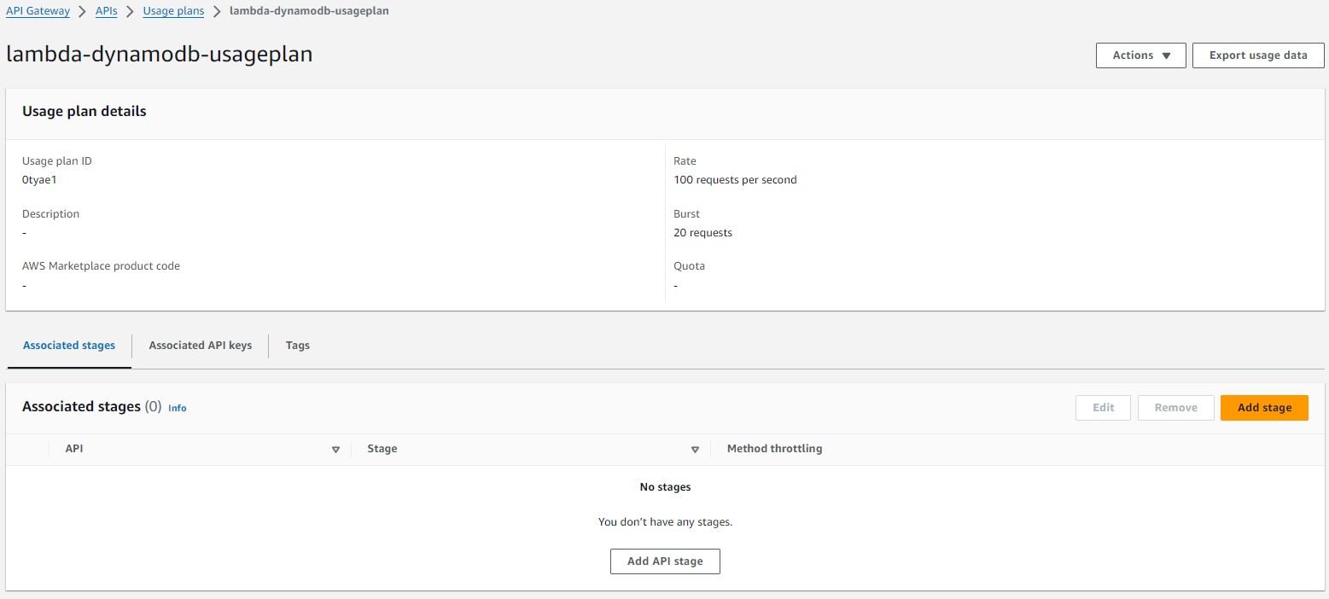
Task: Click the Add API stage button
Action: pyautogui.click(x=665, y=561)
